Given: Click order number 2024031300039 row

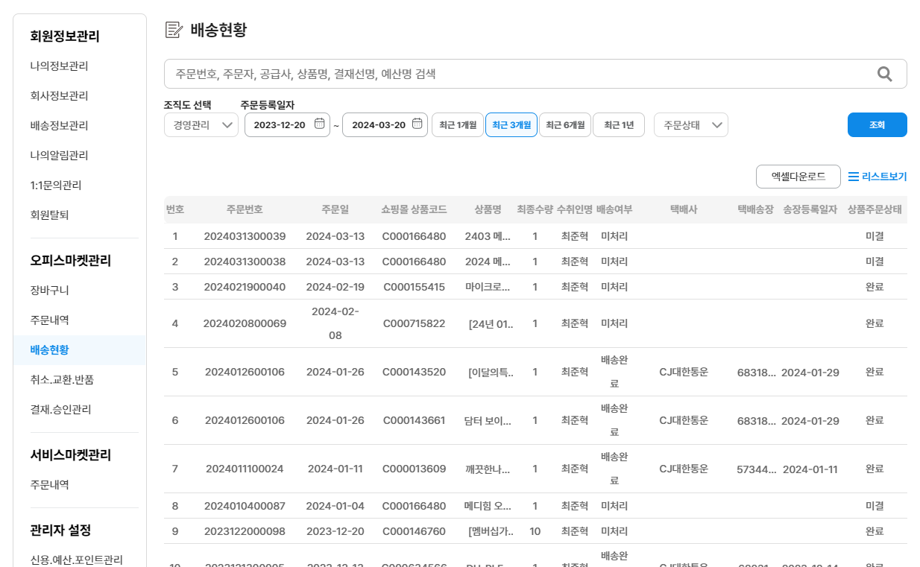Looking at the screenshot, I should [x=245, y=236].
